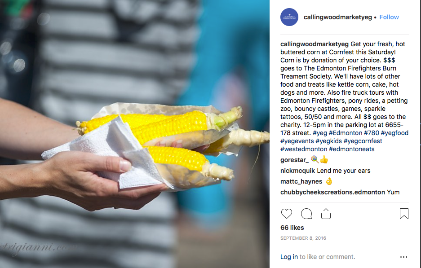Click the share post icon
The height and width of the screenshot is (268, 421).
pyautogui.click(x=326, y=214)
